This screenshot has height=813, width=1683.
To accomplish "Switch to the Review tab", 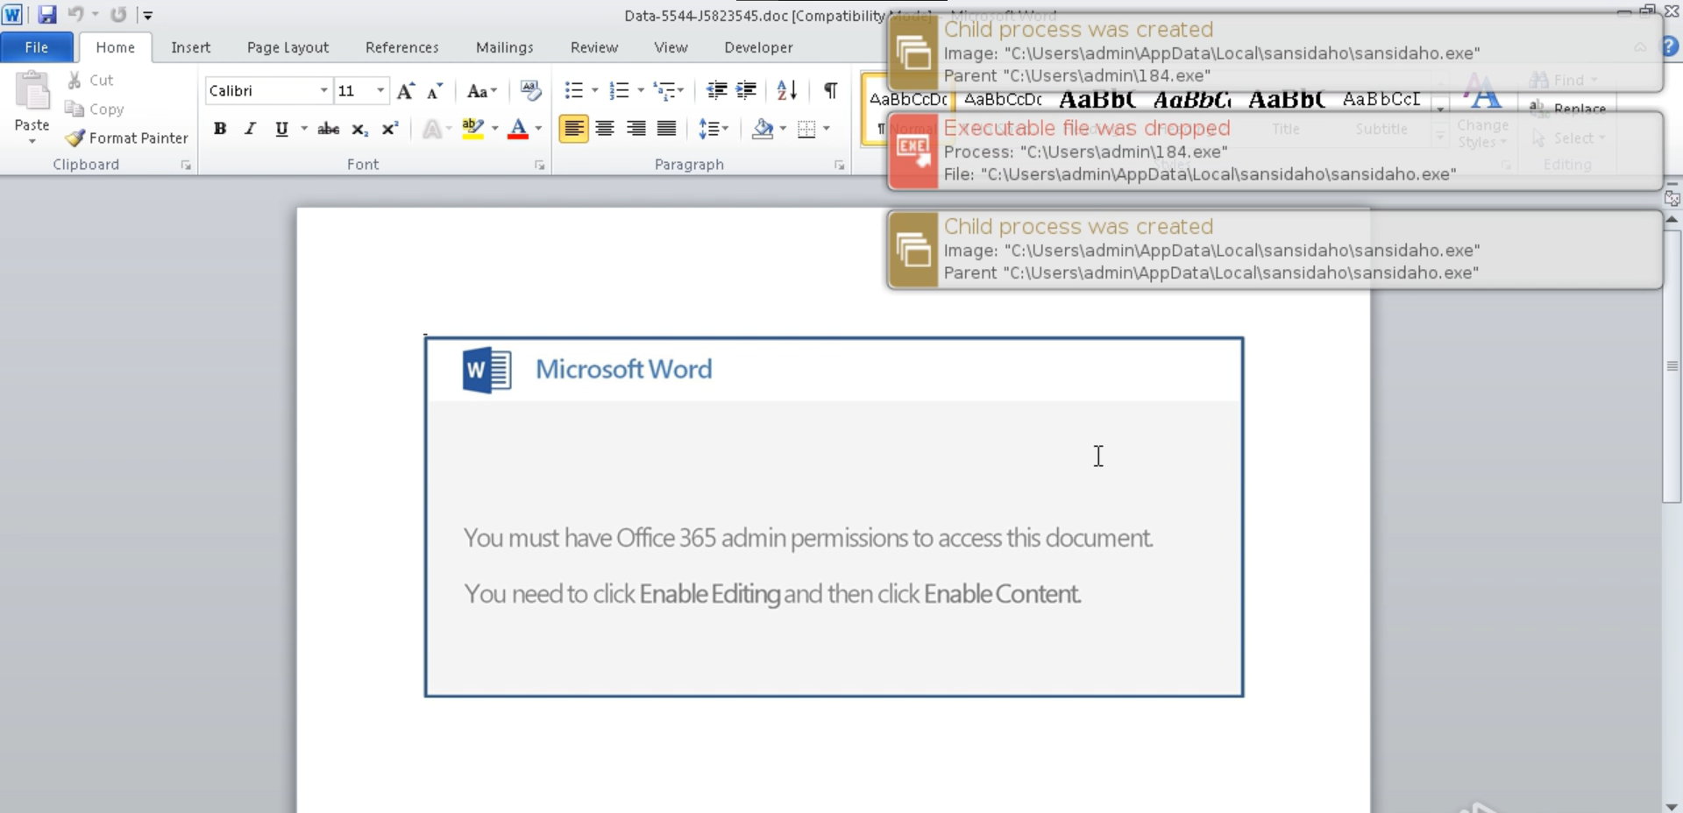I will pos(593,47).
